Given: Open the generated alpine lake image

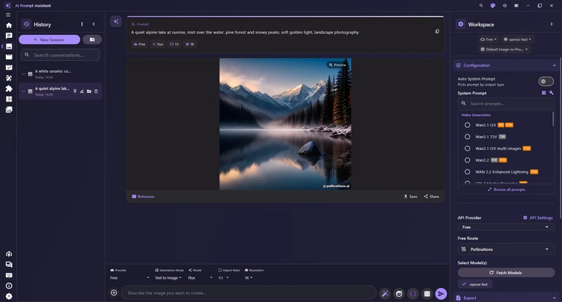Looking at the screenshot, I should 285,124.
